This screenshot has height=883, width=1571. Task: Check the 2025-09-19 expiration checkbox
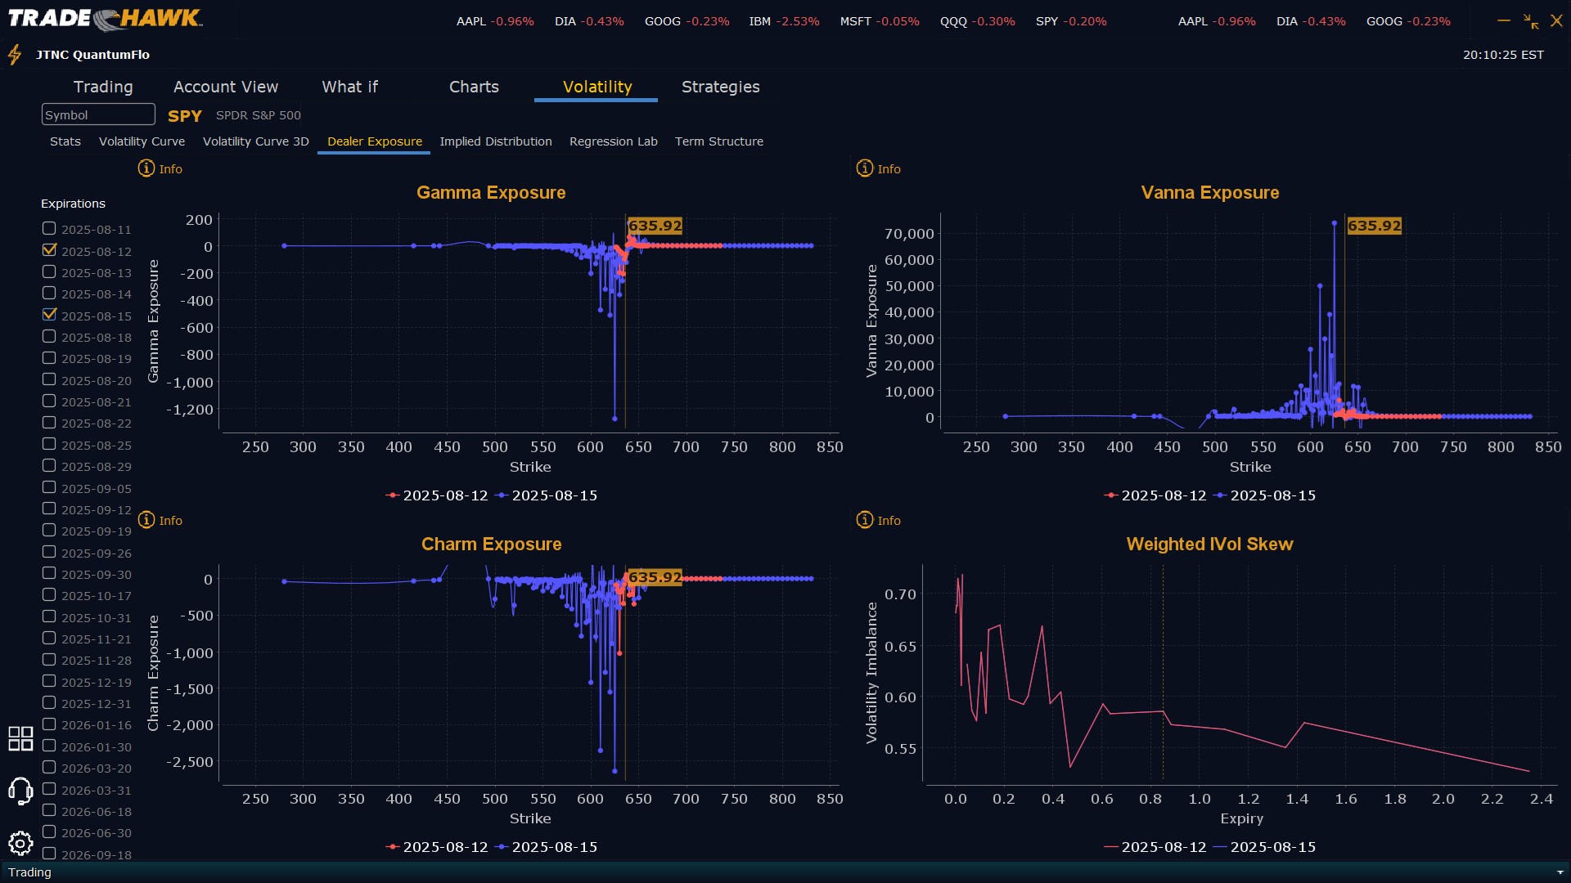(49, 531)
